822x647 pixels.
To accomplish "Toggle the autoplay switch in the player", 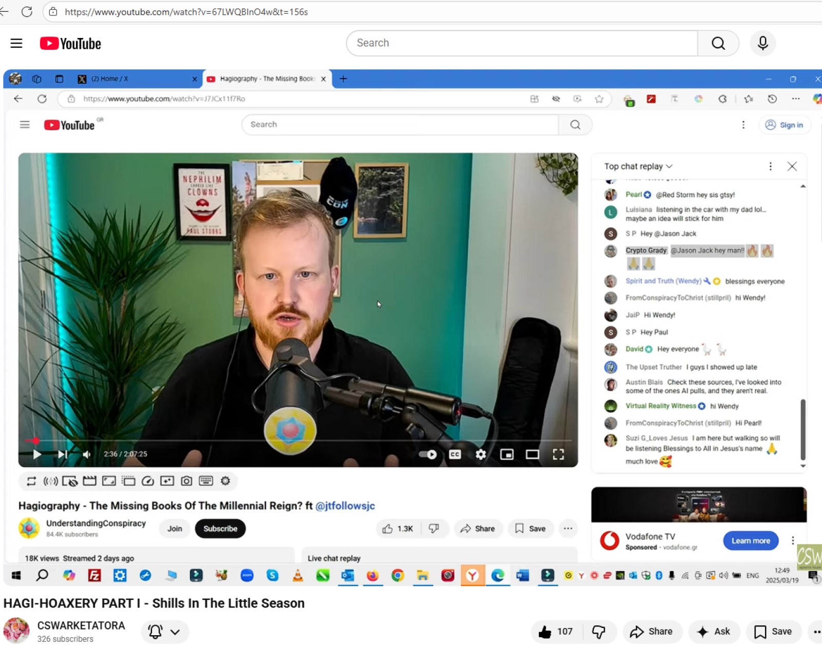I will pos(427,455).
